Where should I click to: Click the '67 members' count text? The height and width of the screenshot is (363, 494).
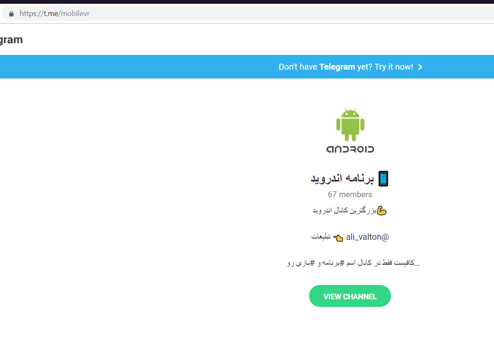[x=350, y=195]
